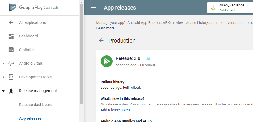Click the Risen_Radiance anchor app icon

tap(213, 8)
